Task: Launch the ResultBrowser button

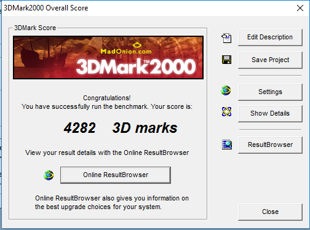Action: [x=270, y=145]
